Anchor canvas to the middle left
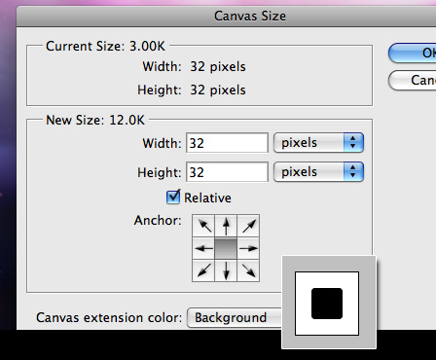This screenshot has width=436, height=360. (203, 248)
